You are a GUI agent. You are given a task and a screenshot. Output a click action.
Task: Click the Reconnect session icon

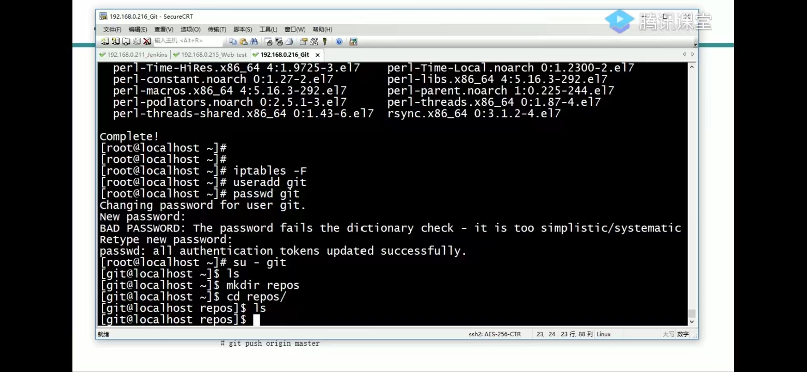coord(137,41)
